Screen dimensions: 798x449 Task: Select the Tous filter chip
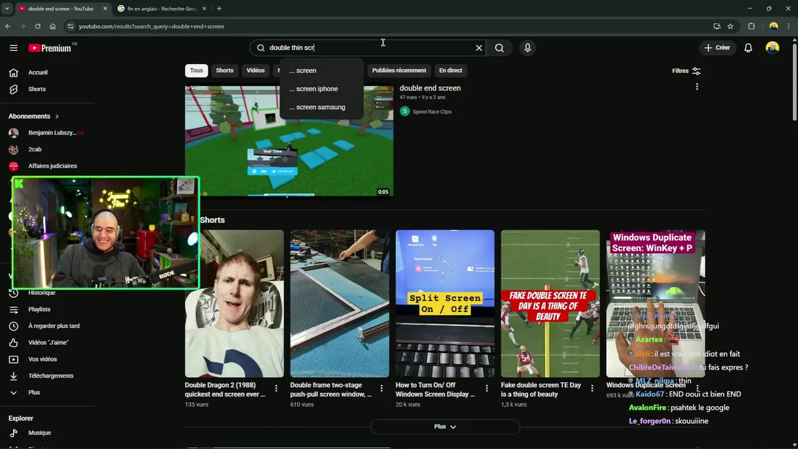[x=196, y=70]
